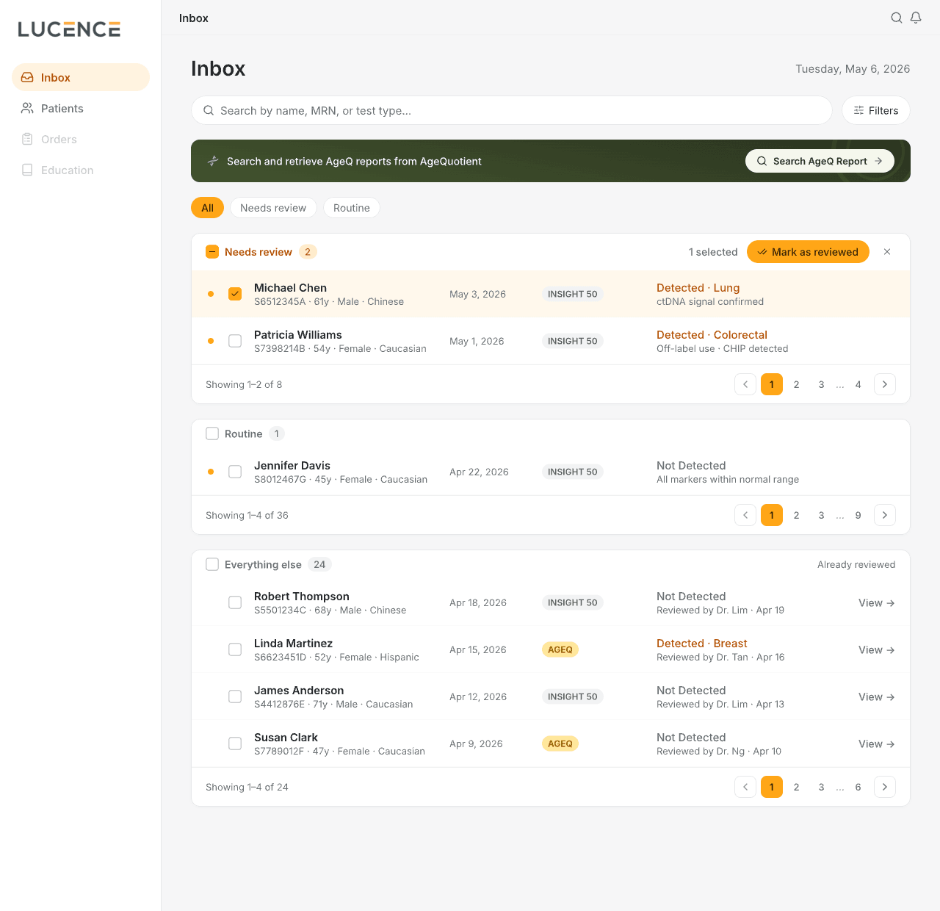Click Detected · Lung result text
The width and height of the screenshot is (940, 911).
click(x=698, y=287)
